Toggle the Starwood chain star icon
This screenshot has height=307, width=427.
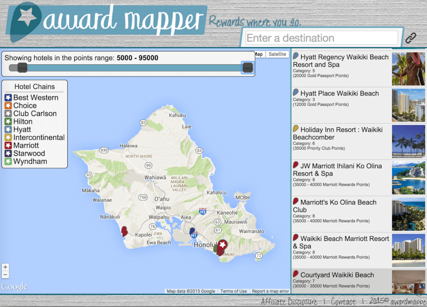click(x=8, y=153)
